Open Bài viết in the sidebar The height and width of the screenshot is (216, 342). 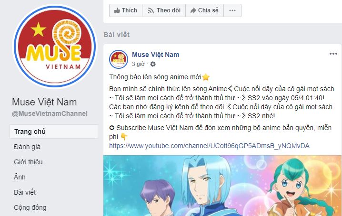tap(25, 192)
